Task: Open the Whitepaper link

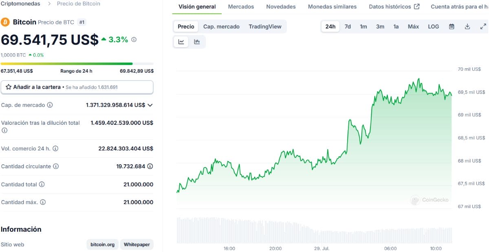Action: (x=137, y=245)
